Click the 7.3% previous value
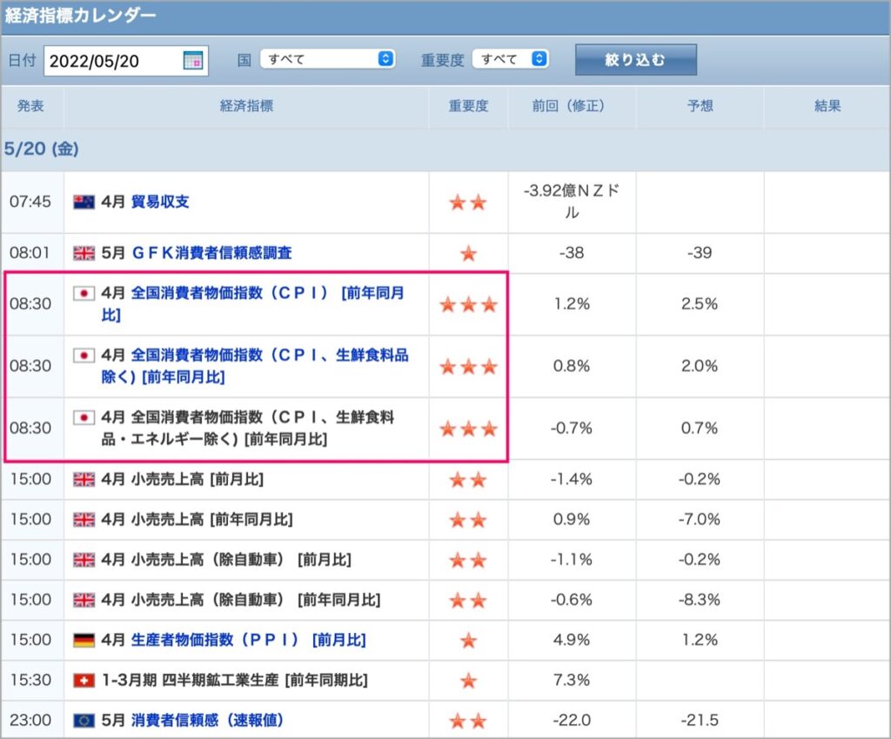The image size is (891, 739). (572, 679)
